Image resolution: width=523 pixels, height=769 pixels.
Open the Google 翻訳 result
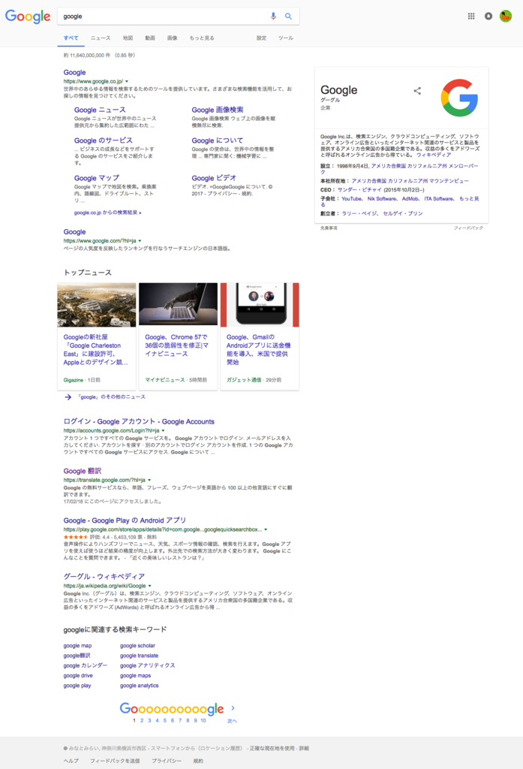tap(83, 472)
